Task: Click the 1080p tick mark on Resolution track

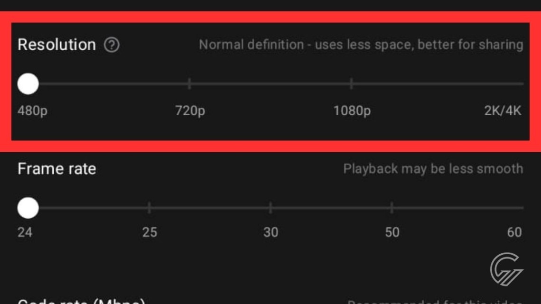Action: 351,84
